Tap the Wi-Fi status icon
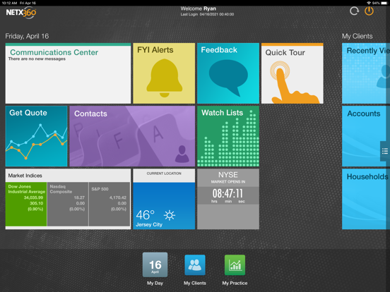This screenshot has height=292, width=390. point(369,3)
